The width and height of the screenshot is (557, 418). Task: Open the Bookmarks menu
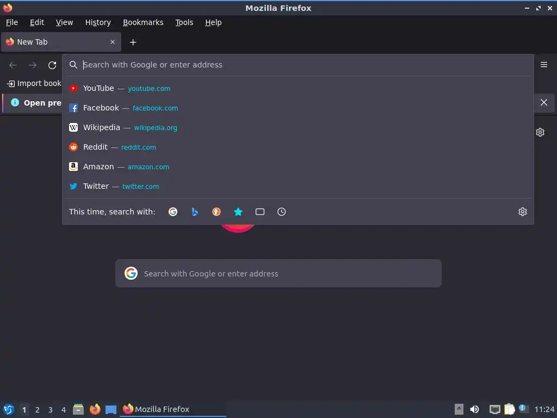click(x=143, y=22)
